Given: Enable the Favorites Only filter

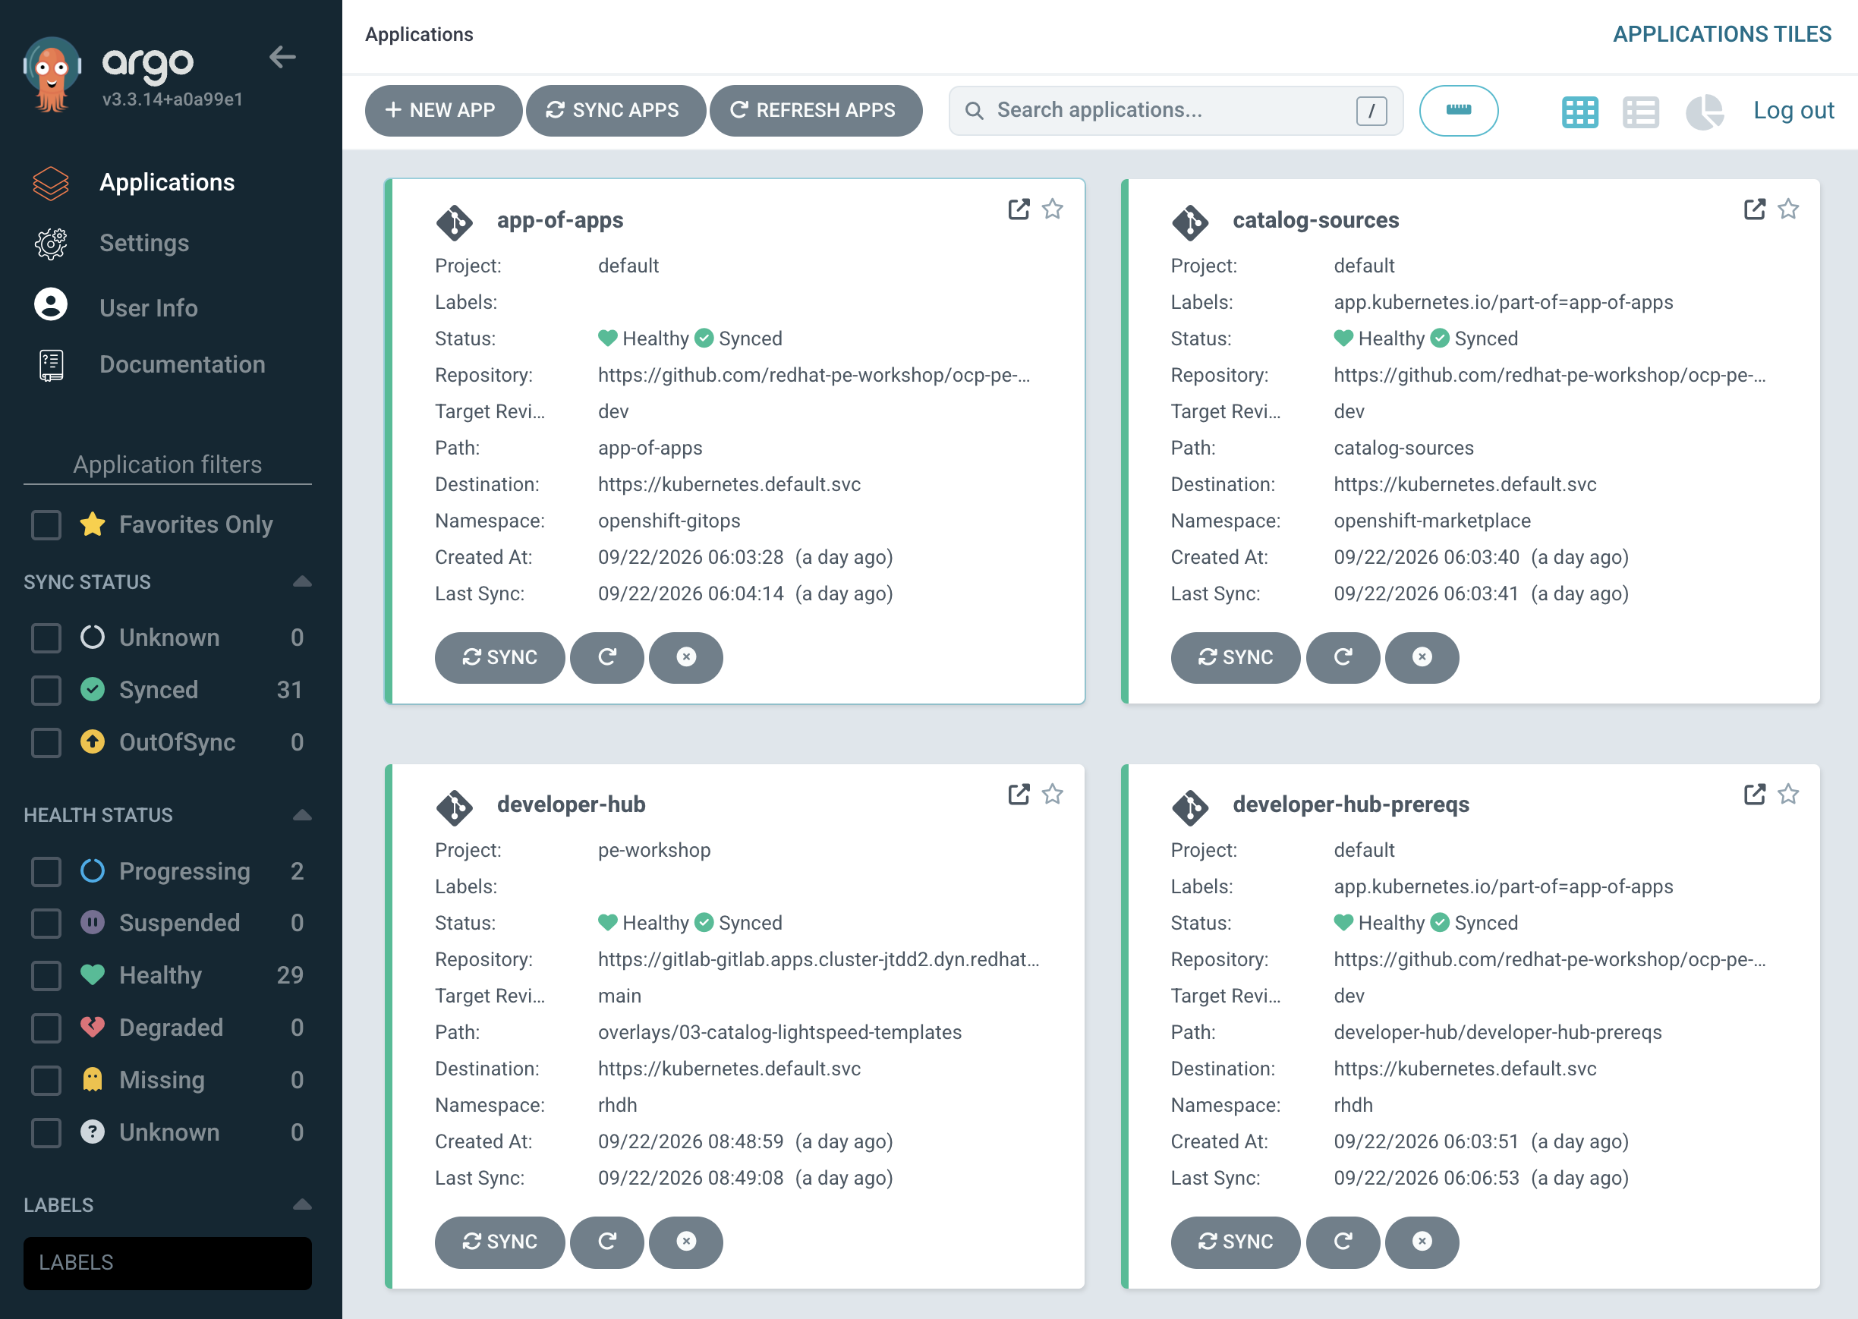Looking at the screenshot, I should (x=46, y=524).
